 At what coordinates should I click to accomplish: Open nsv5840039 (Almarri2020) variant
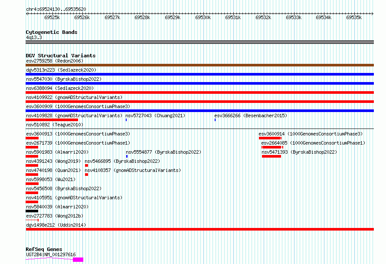pos(57,207)
